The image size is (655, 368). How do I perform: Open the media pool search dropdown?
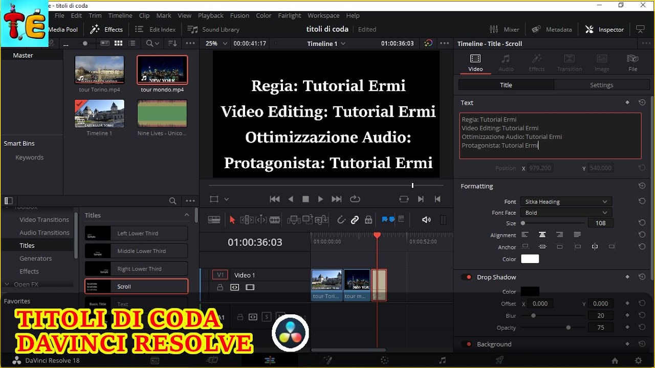[152, 43]
